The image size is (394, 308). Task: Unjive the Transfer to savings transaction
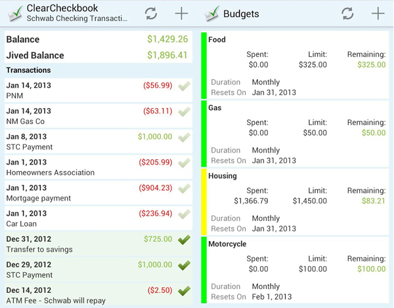[x=184, y=240]
